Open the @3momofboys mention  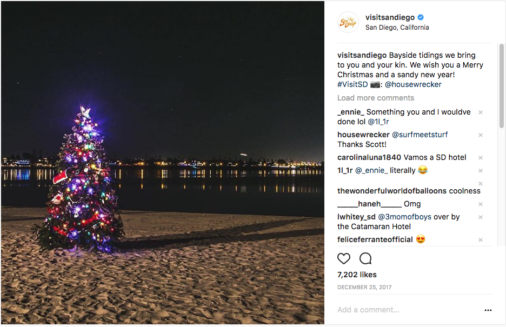[405, 217]
